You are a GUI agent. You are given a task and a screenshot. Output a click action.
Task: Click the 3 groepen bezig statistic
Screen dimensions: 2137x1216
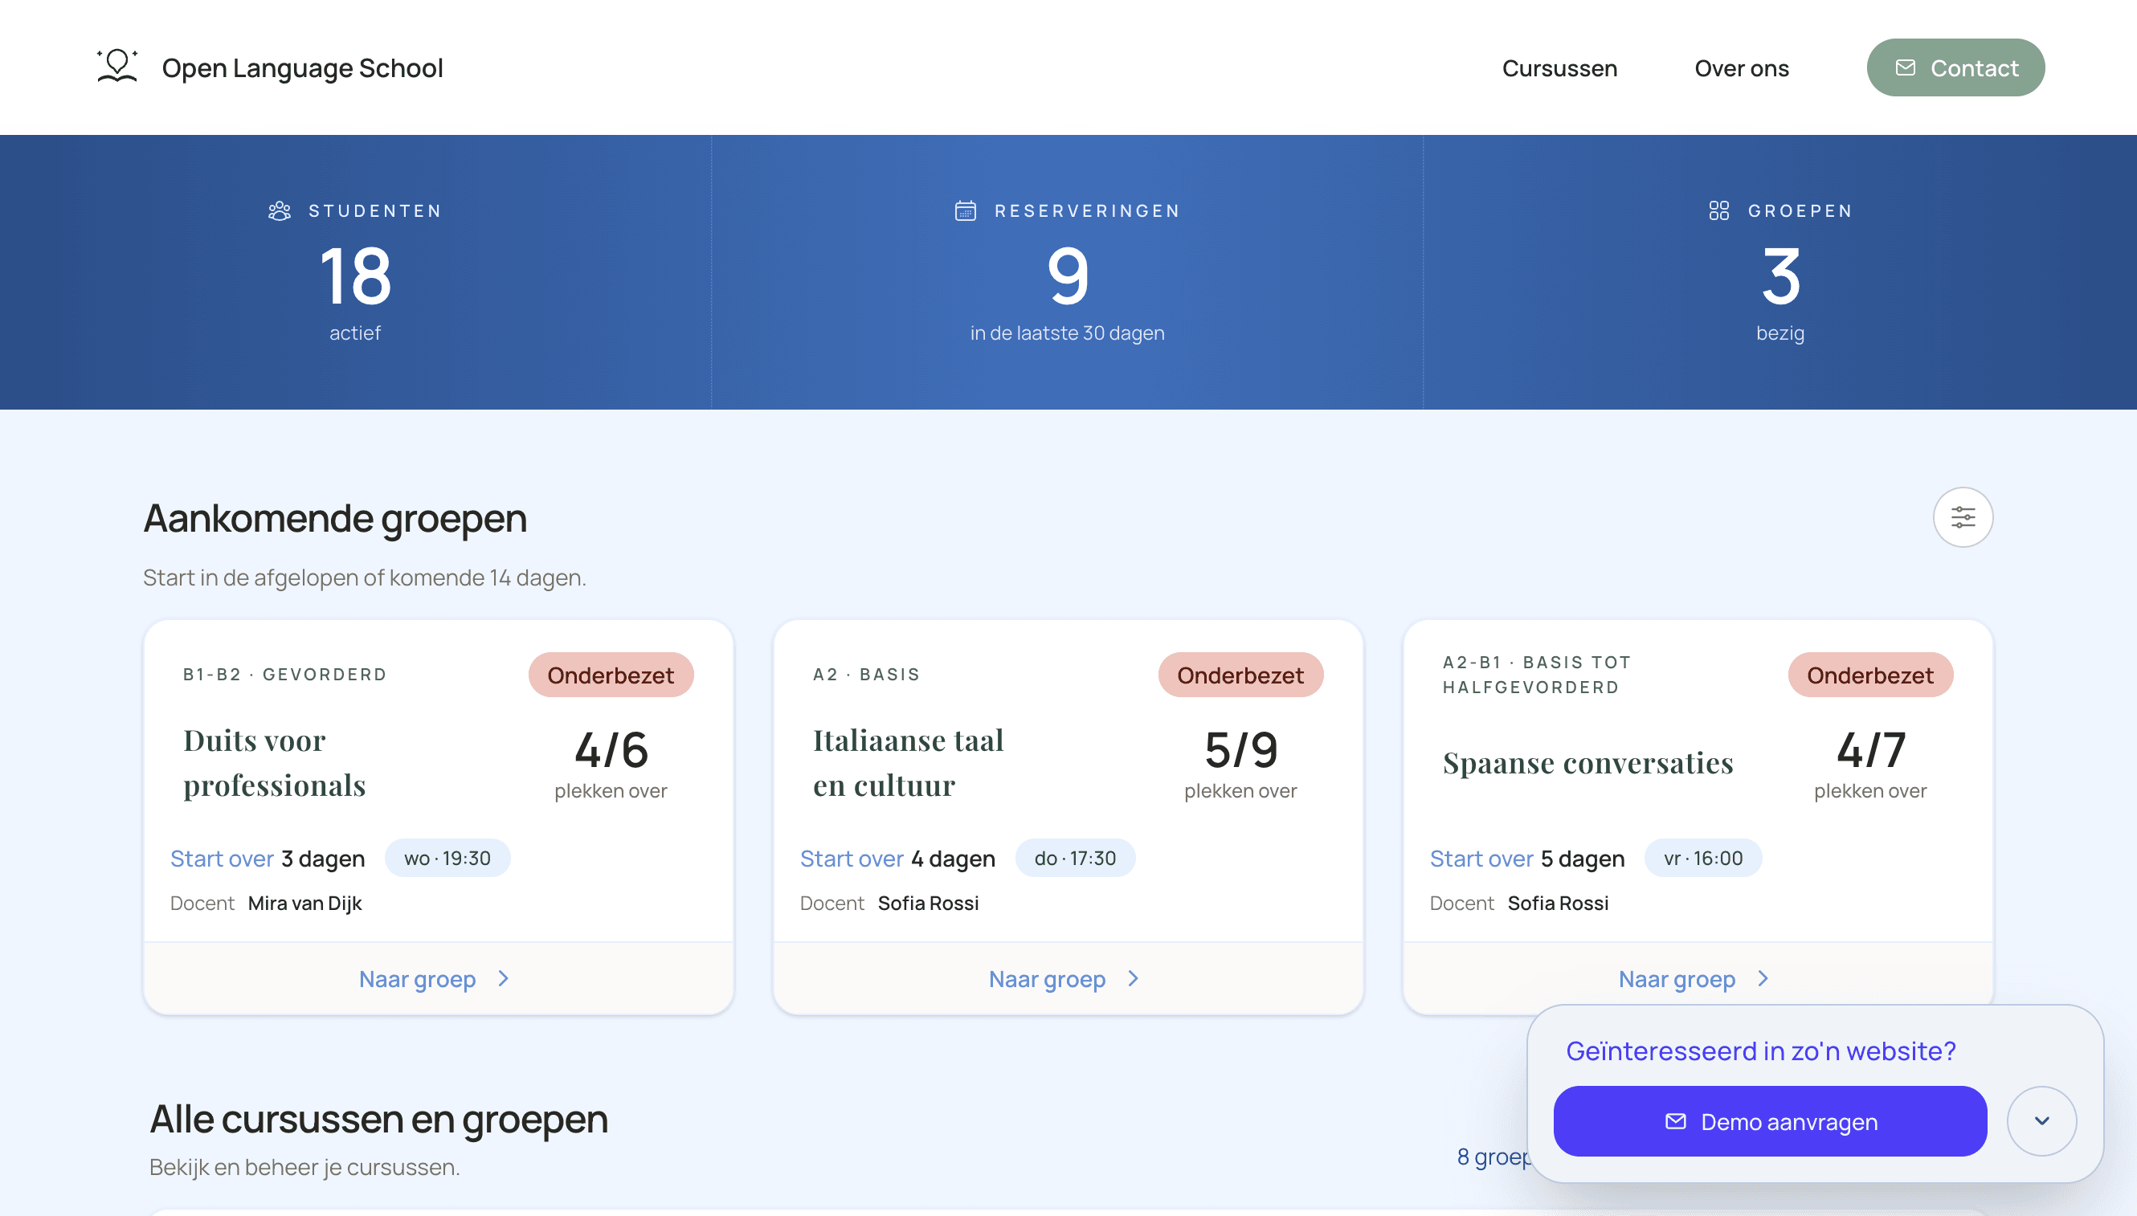[1779, 275]
